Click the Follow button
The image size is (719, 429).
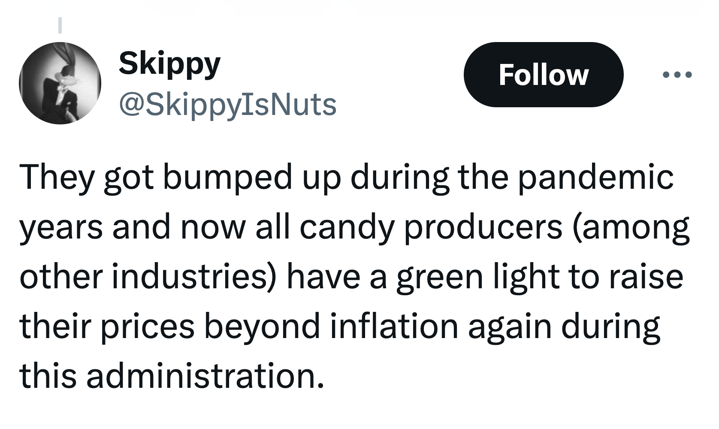543,75
